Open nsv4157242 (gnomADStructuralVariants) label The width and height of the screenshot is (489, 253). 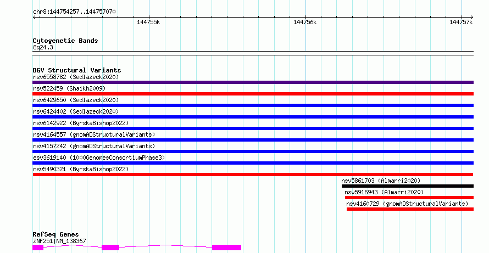point(94,146)
